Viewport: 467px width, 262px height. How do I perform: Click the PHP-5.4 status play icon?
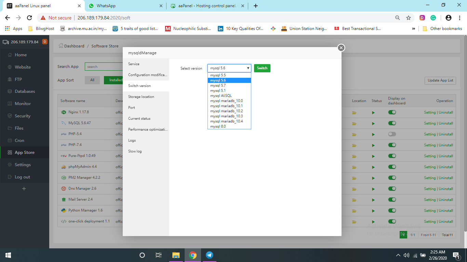click(373, 134)
